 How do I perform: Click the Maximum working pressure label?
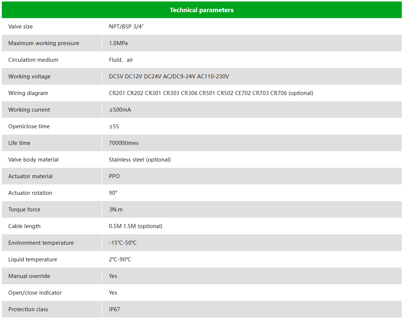pos(44,43)
